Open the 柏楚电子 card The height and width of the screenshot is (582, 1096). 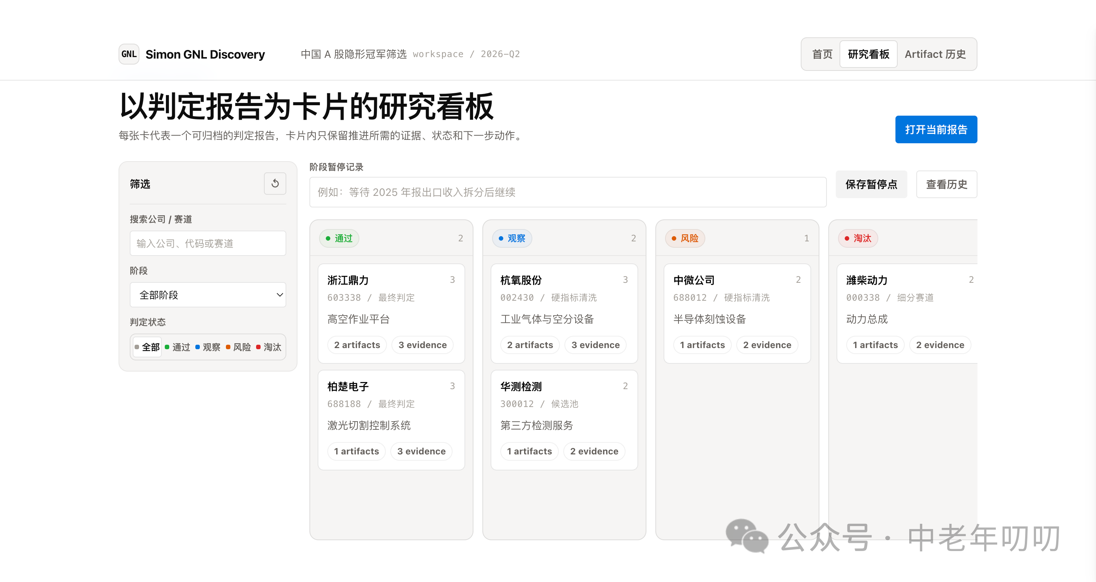pos(391,420)
